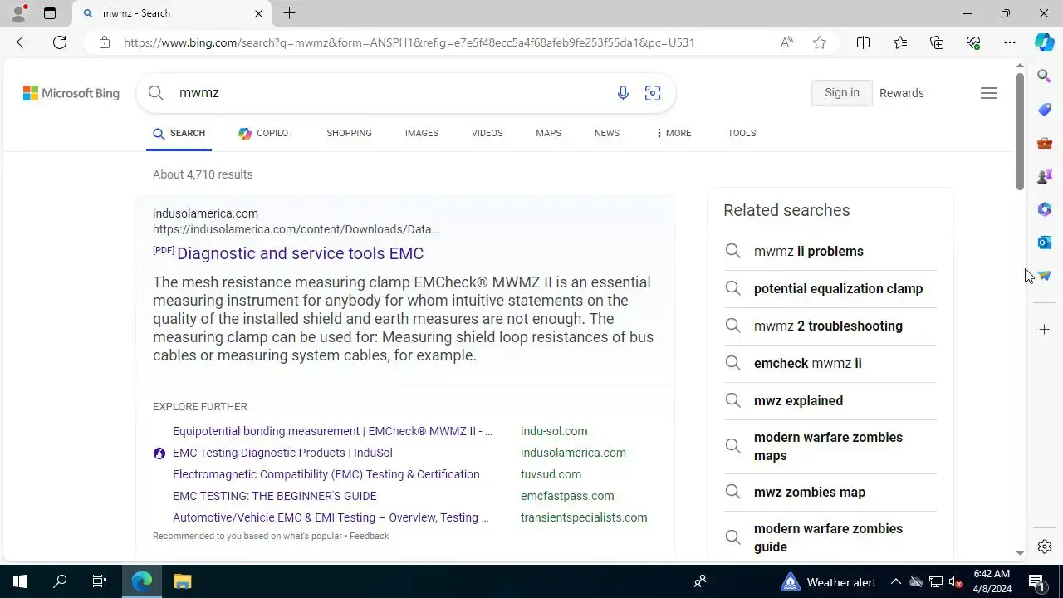
Task: Search related: mwz zombies map
Action: pyautogui.click(x=830, y=492)
